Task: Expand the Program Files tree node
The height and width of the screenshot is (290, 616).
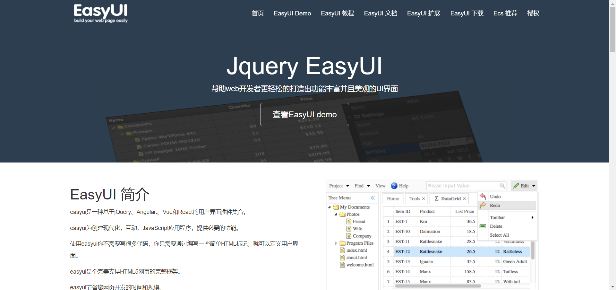Action: click(x=336, y=243)
